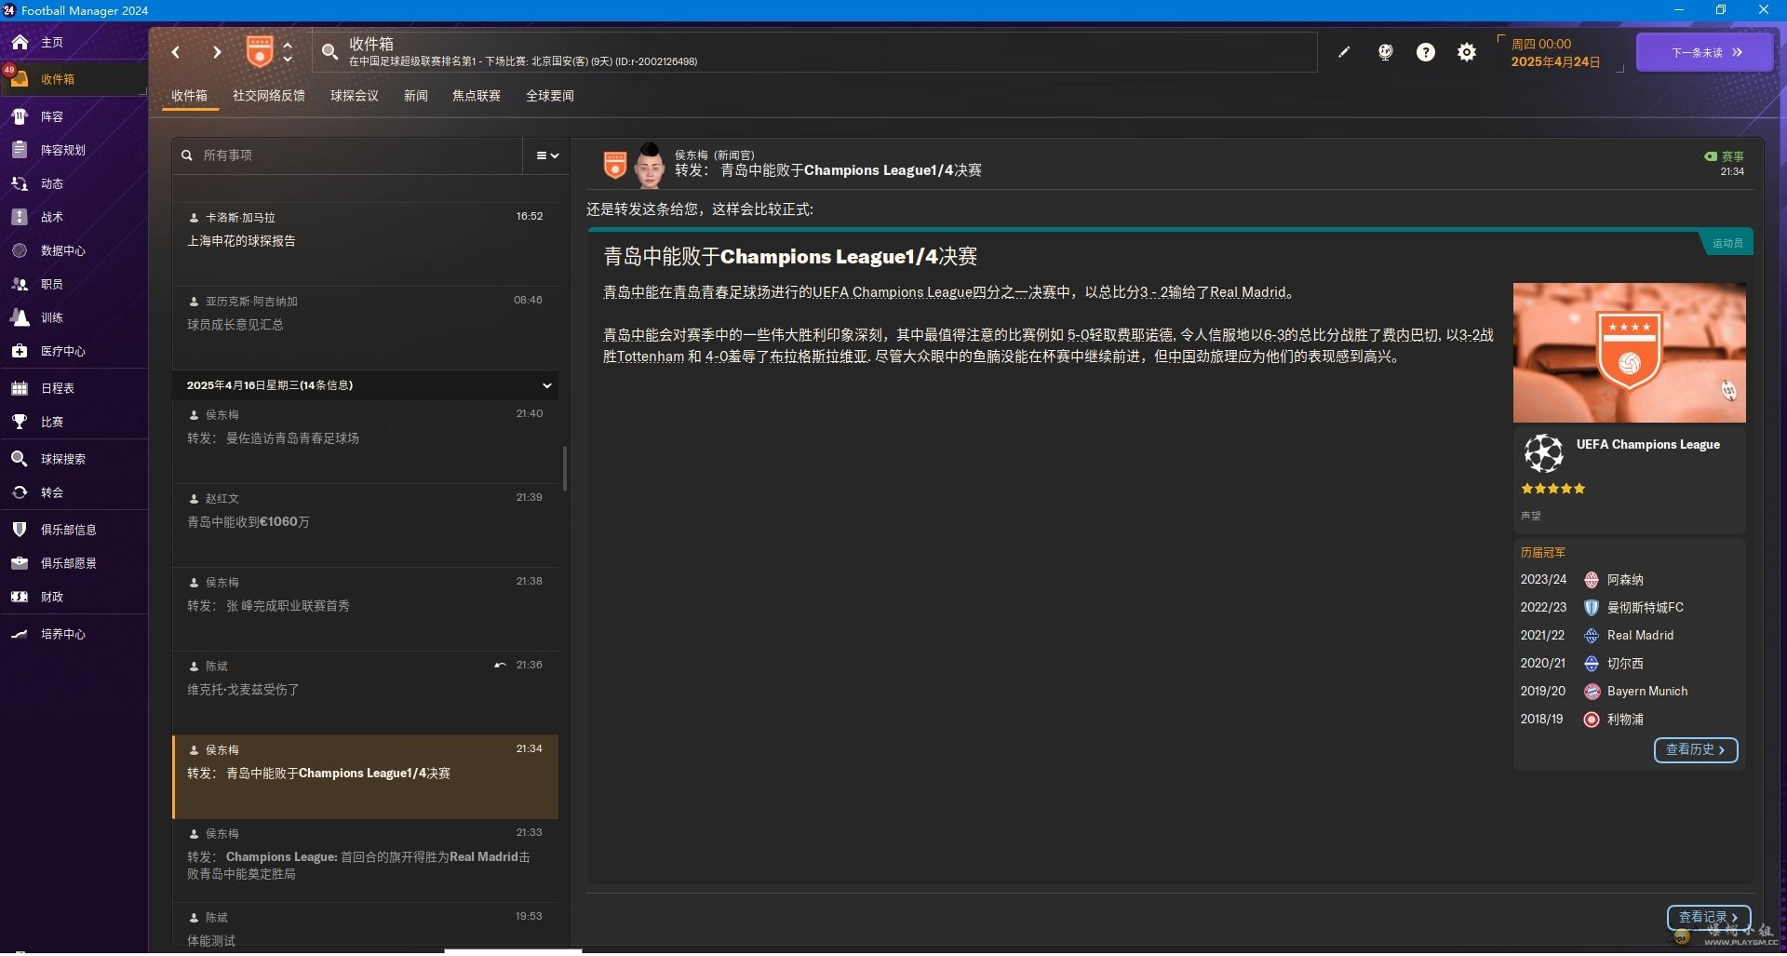This screenshot has width=1787, height=956.
Task: Open the Tottenham link in article
Action: (x=651, y=357)
